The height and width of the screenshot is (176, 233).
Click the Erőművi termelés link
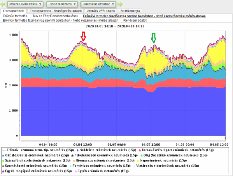pos(14,16)
